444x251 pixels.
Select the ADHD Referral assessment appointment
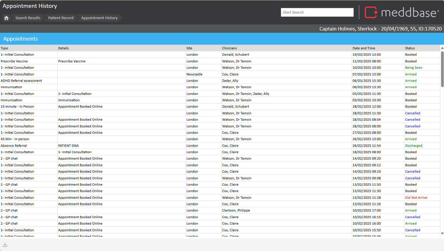coord(21,81)
